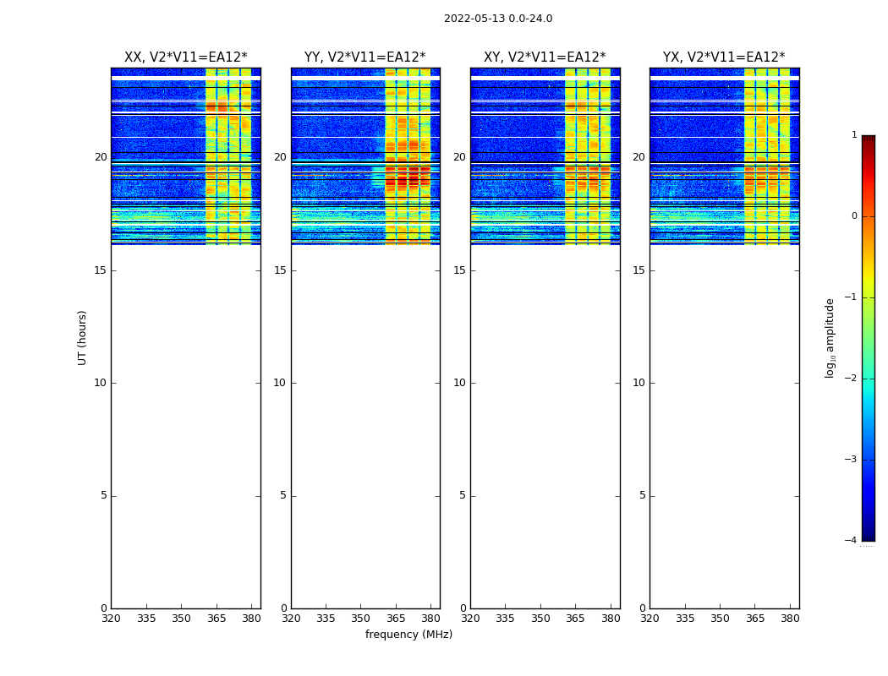Click the 365 tick label under the XX panel
The image size is (888, 676).
coord(217,619)
